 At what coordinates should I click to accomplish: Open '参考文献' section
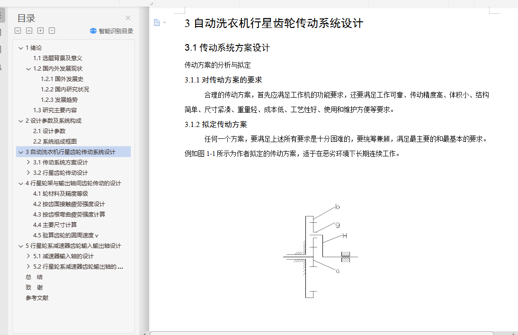pos(37,298)
